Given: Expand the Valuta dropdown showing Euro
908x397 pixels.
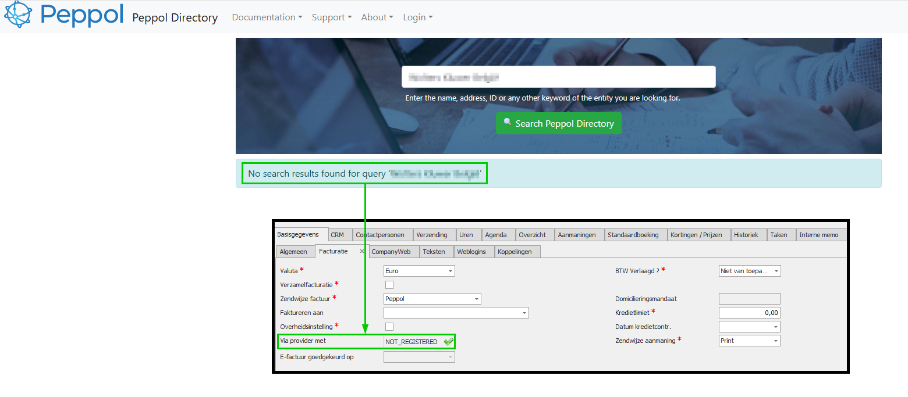Looking at the screenshot, I should coord(450,271).
